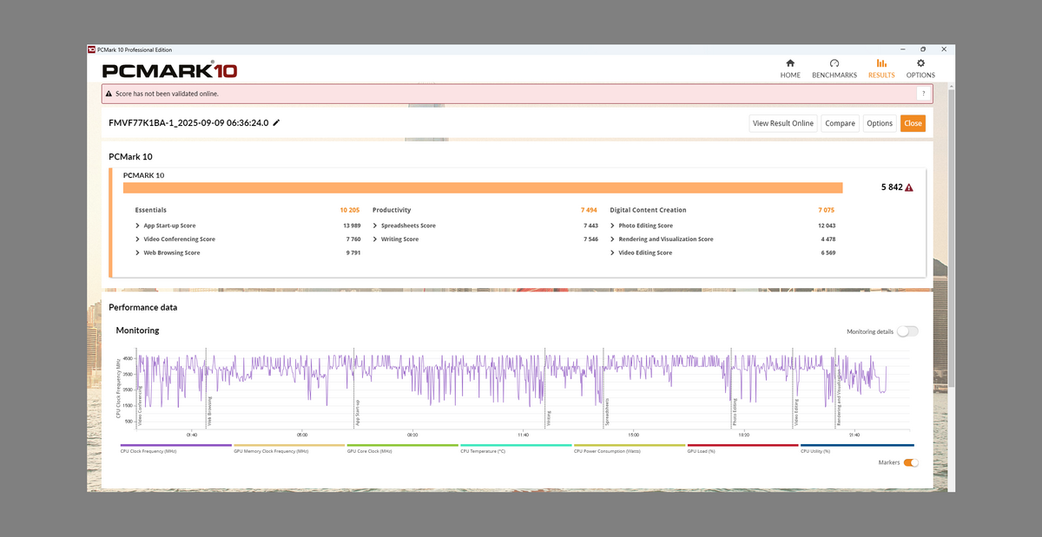Screen dimensions: 1042x537
Task: Click the Web Browsing marker in chart
Action: point(206,390)
